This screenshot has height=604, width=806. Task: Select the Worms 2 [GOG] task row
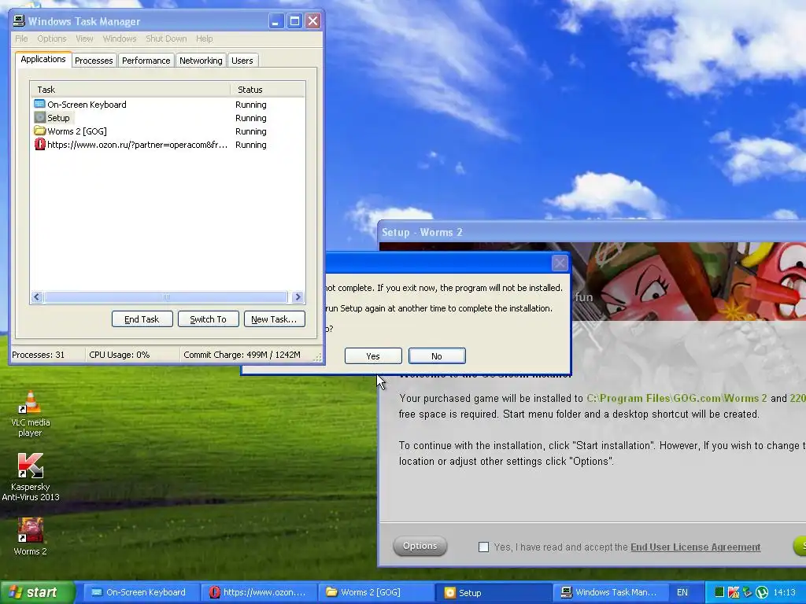(x=168, y=131)
